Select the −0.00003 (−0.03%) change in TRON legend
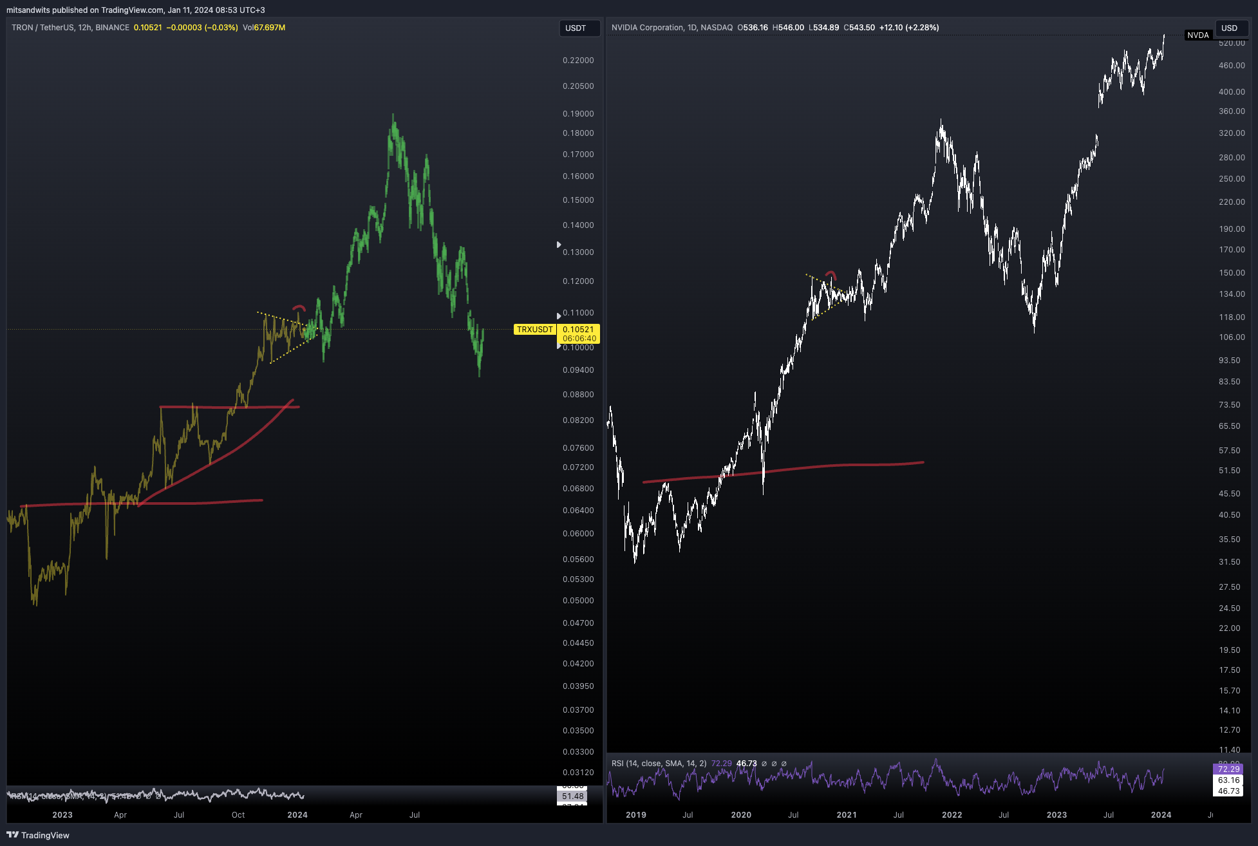This screenshot has width=1258, height=846. pos(202,28)
